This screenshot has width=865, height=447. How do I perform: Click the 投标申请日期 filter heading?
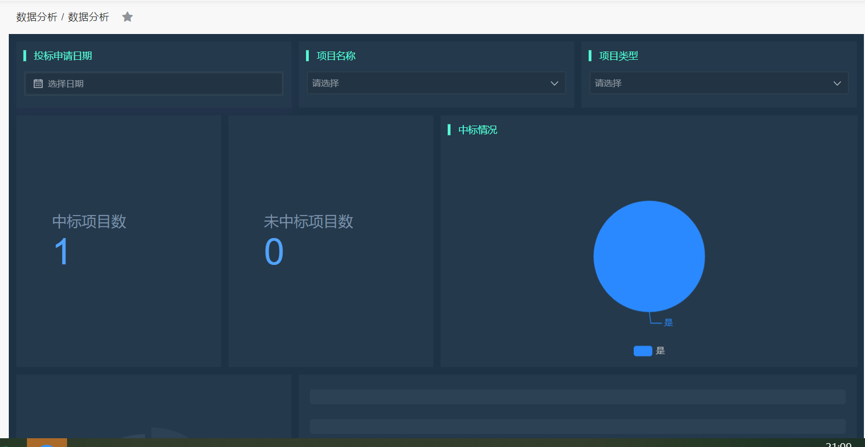(x=63, y=56)
